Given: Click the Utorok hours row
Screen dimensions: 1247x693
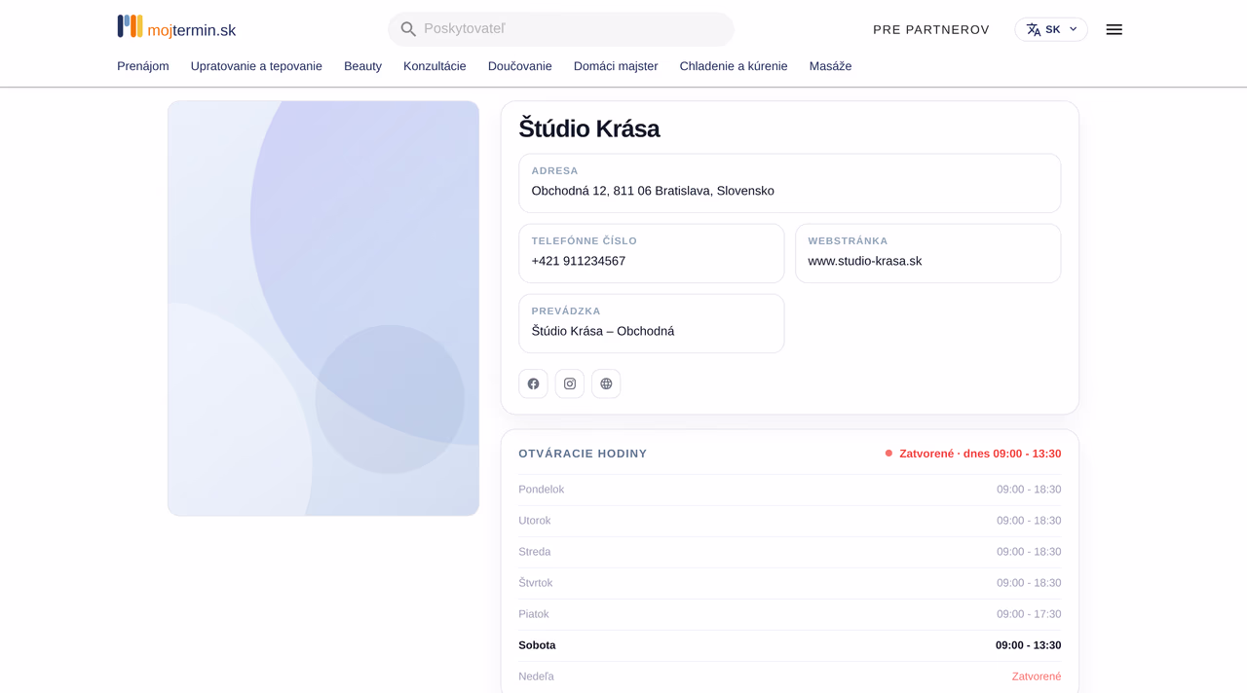Looking at the screenshot, I should tap(790, 521).
